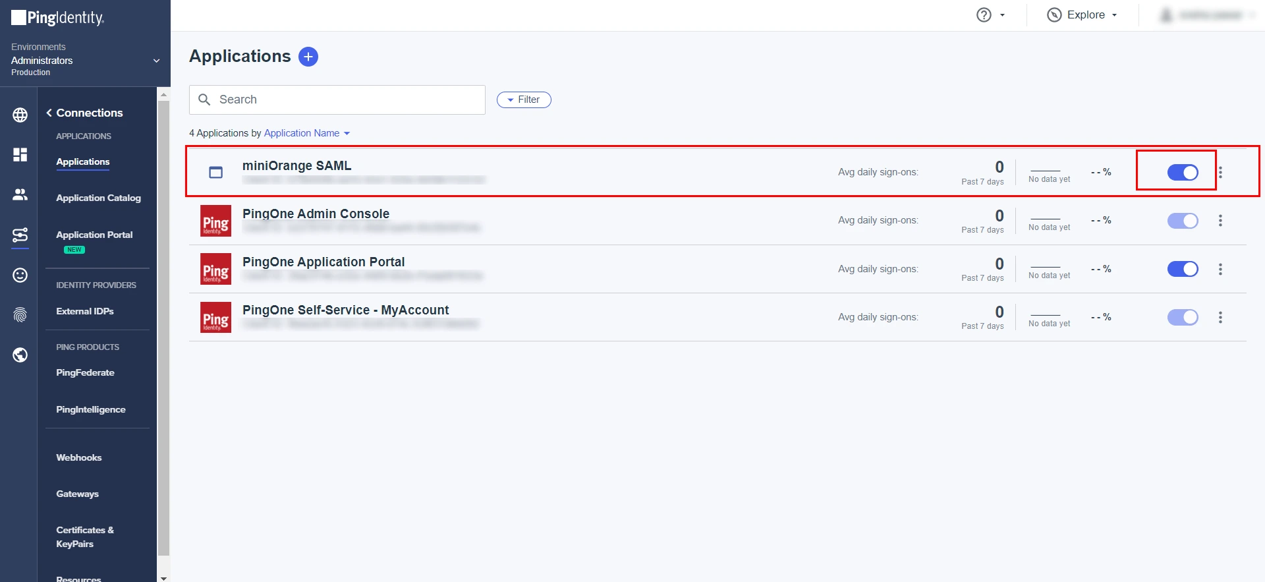
Task: Toggle miniOrange SAML application off
Action: [x=1183, y=173]
